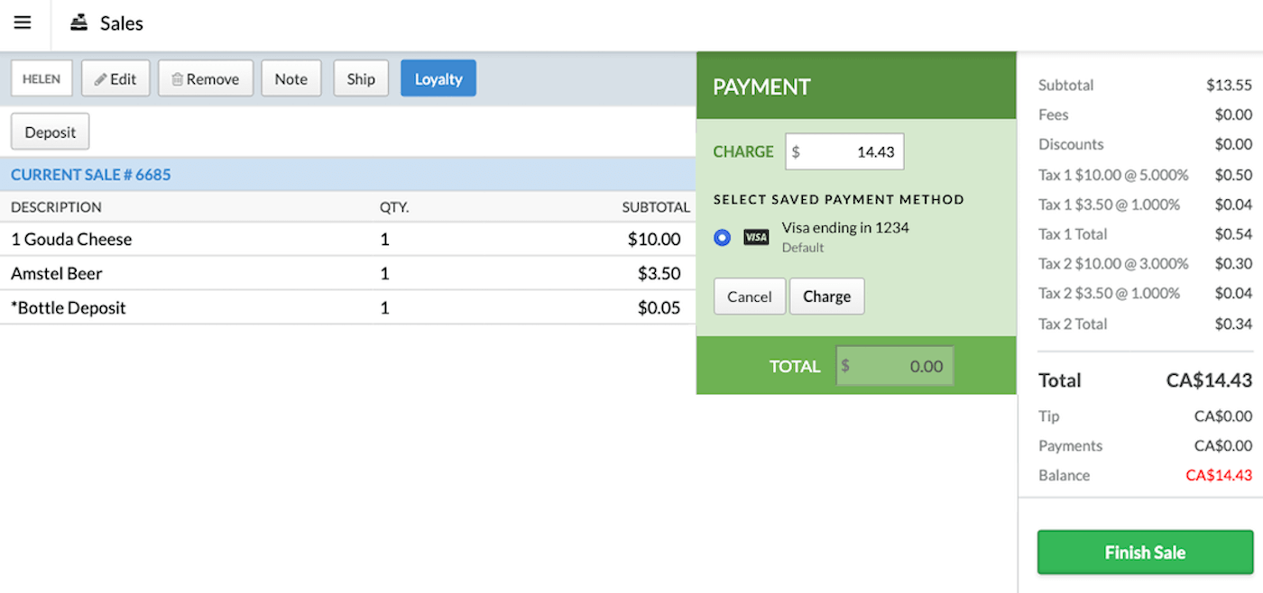Click the Visa card logo icon

[756, 237]
